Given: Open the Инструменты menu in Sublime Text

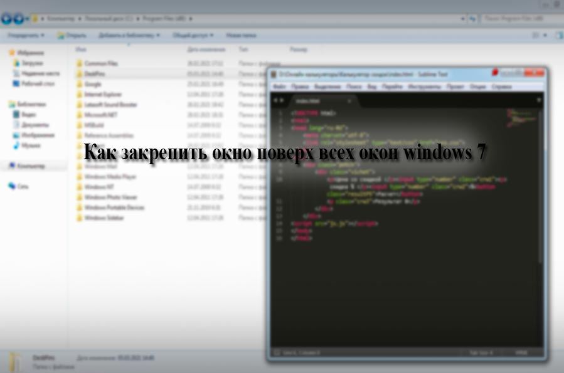Looking at the screenshot, I should coord(425,87).
